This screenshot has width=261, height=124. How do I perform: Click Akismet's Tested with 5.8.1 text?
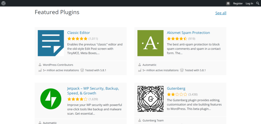[195, 70]
